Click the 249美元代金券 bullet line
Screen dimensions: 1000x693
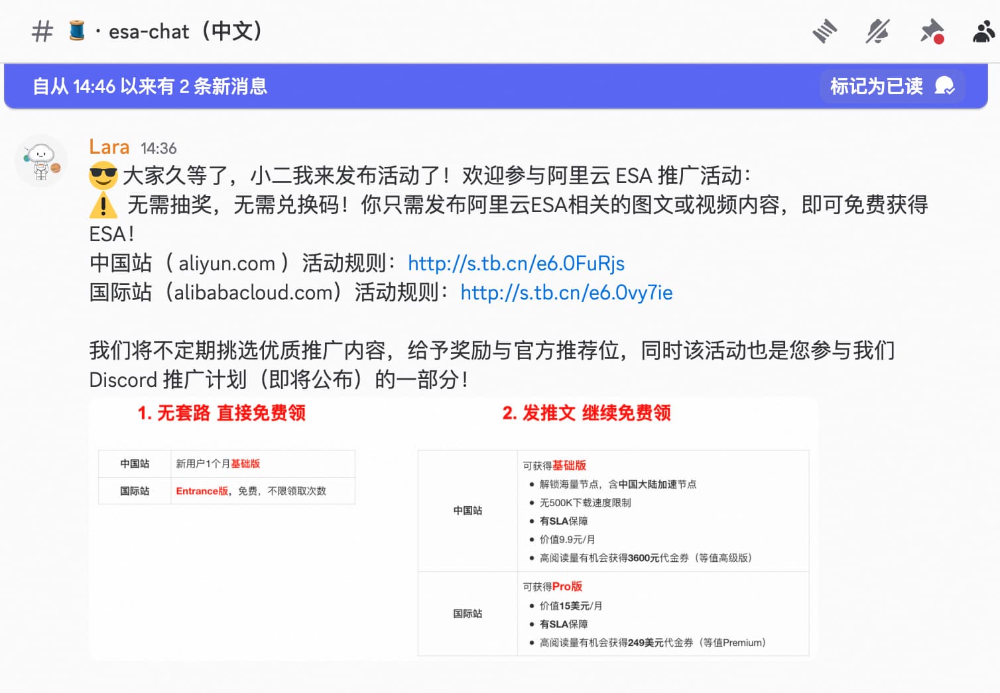(653, 643)
